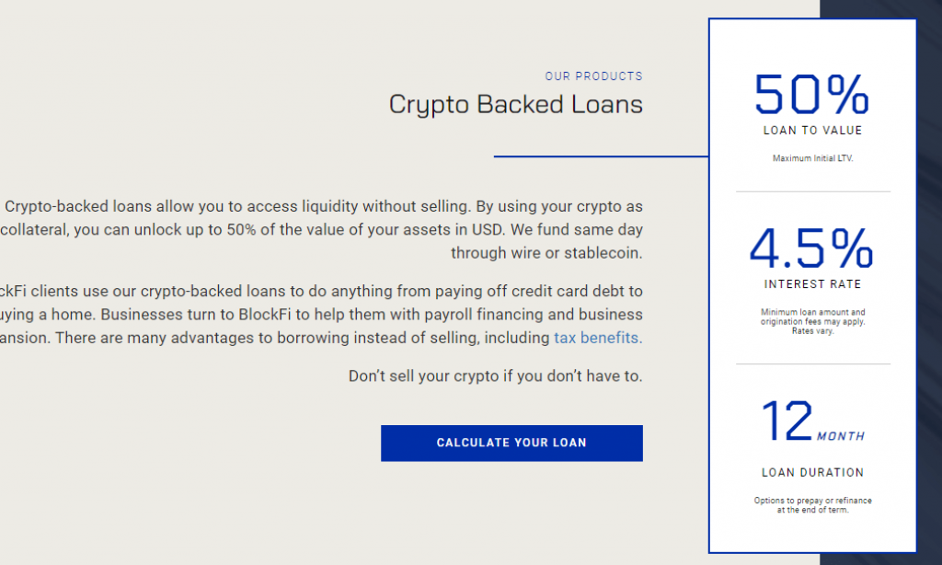This screenshot has width=942, height=565.
Task: Click the minimum loan amount disclaimer text
Action: [x=812, y=321]
